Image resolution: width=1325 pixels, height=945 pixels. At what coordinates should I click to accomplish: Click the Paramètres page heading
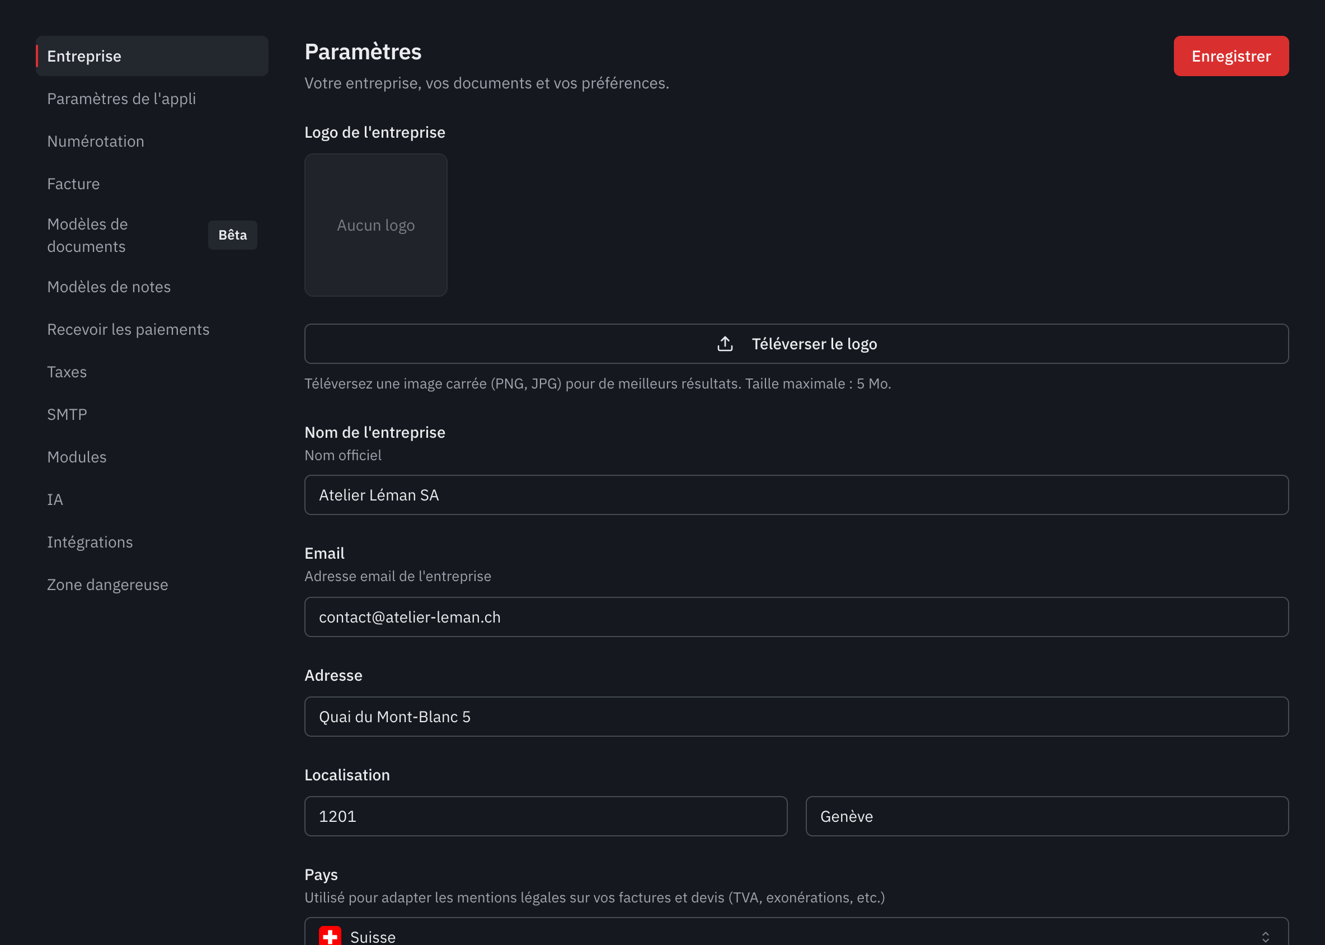(363, 52)
